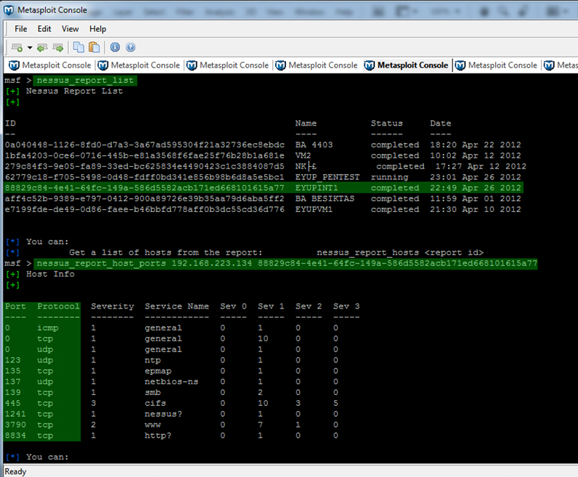Click the date '11:59 Apr 01 2012'
Screen dimensions: 578x477
tap(476, 199)
